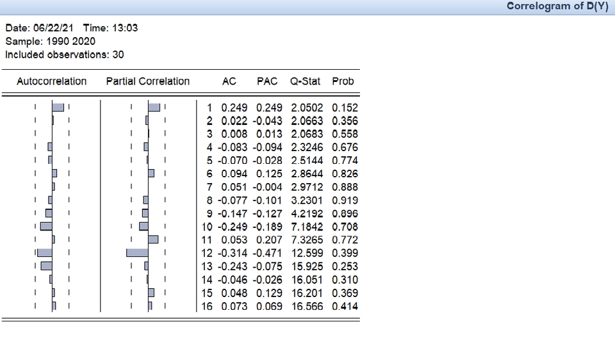Click the Prob column header

pyautogui.click(x=343, y=81)
